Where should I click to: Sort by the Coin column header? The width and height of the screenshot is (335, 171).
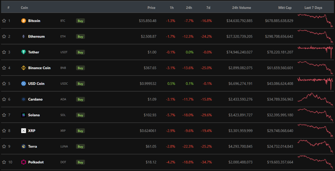(24, 8)
